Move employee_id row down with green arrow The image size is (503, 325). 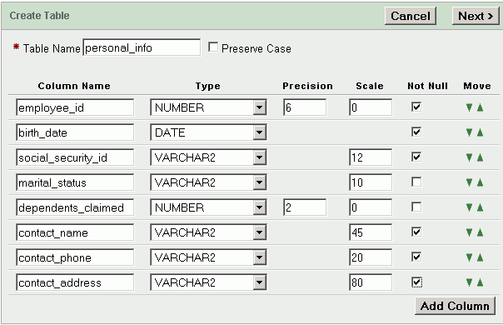[x=469, y=107]
